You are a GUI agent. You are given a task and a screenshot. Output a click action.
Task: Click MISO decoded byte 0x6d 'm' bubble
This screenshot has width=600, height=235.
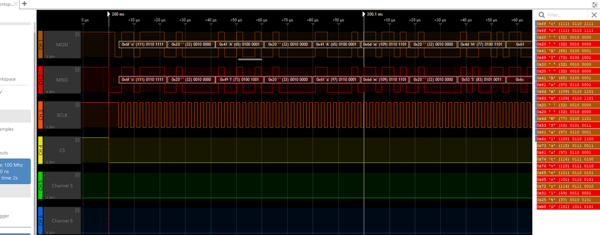point(385,79)
